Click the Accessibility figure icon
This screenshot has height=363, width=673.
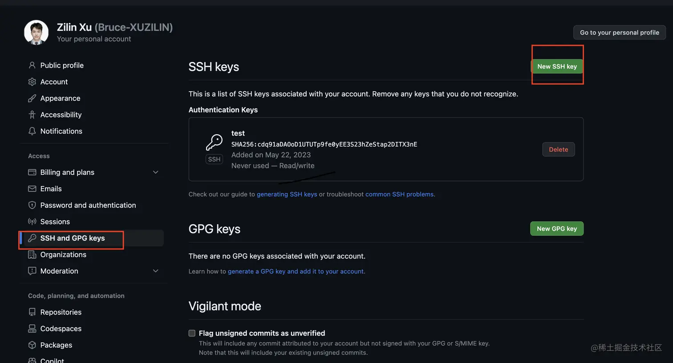pos(32,115)
